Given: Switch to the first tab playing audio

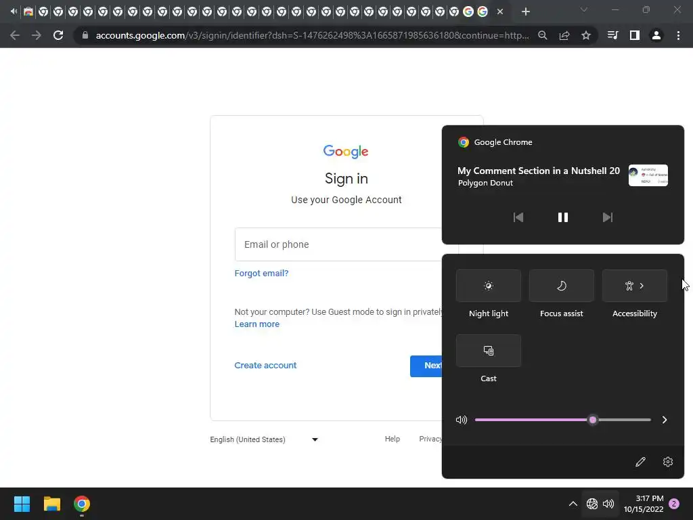Looking at the screenshot, I should click(14, 12).
